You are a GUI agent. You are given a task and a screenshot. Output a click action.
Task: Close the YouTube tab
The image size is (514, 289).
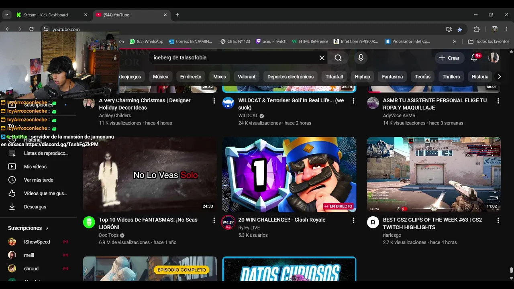coord(165,15)
